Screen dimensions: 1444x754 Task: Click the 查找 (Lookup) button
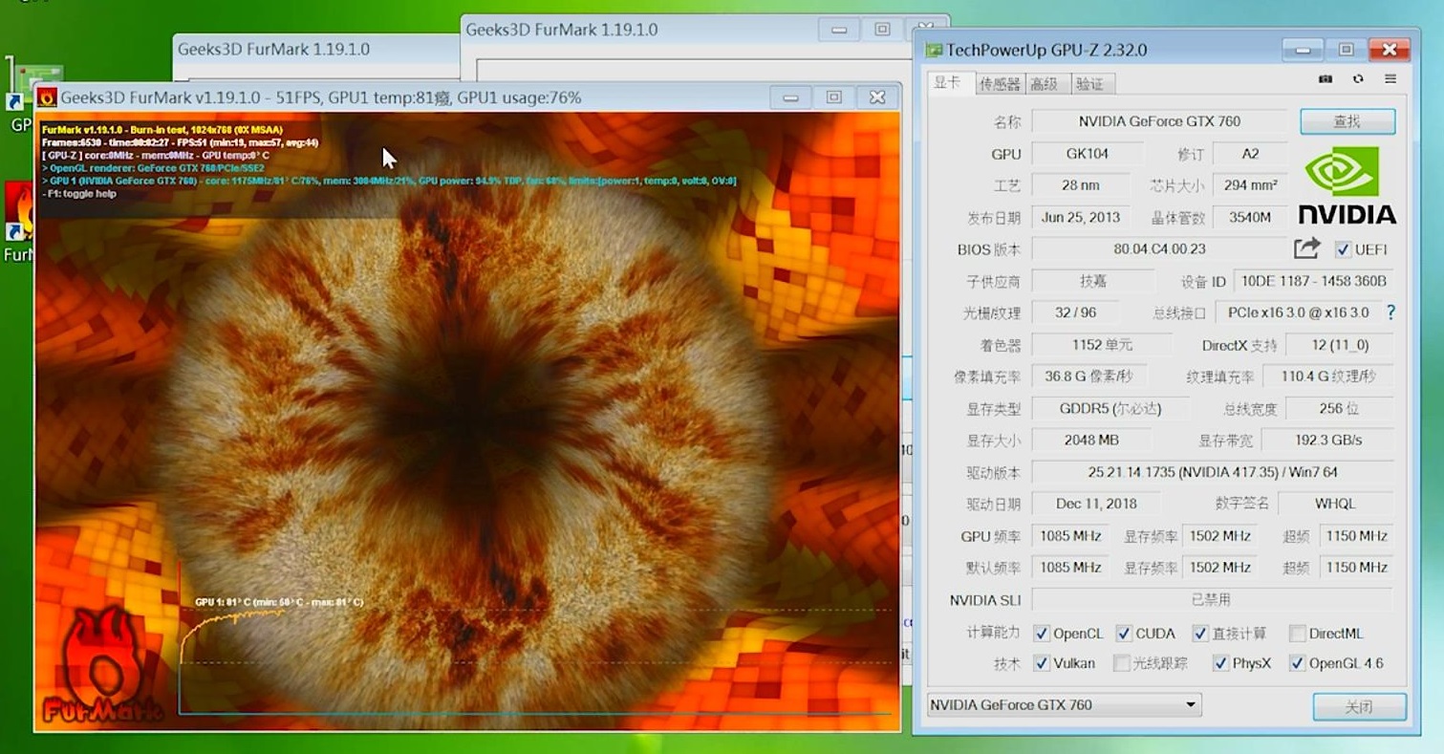tap(1347, 121)
